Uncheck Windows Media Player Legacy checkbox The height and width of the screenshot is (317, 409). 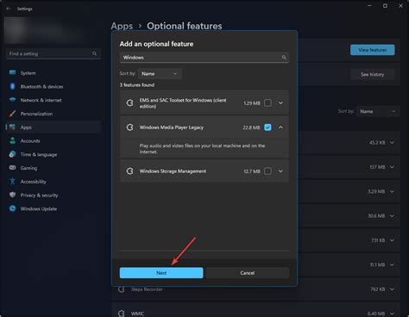tap(267, 127)
